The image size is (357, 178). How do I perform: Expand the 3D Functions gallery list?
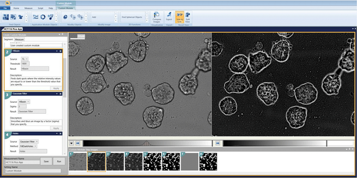coord(147,20)
